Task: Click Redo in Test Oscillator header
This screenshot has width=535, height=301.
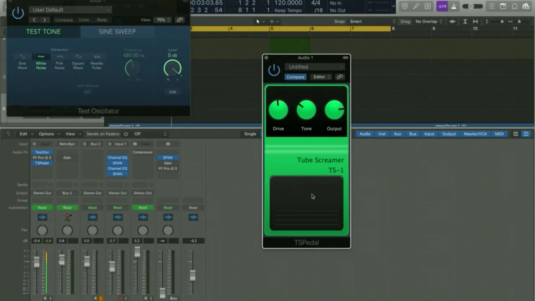Action: 102,20
